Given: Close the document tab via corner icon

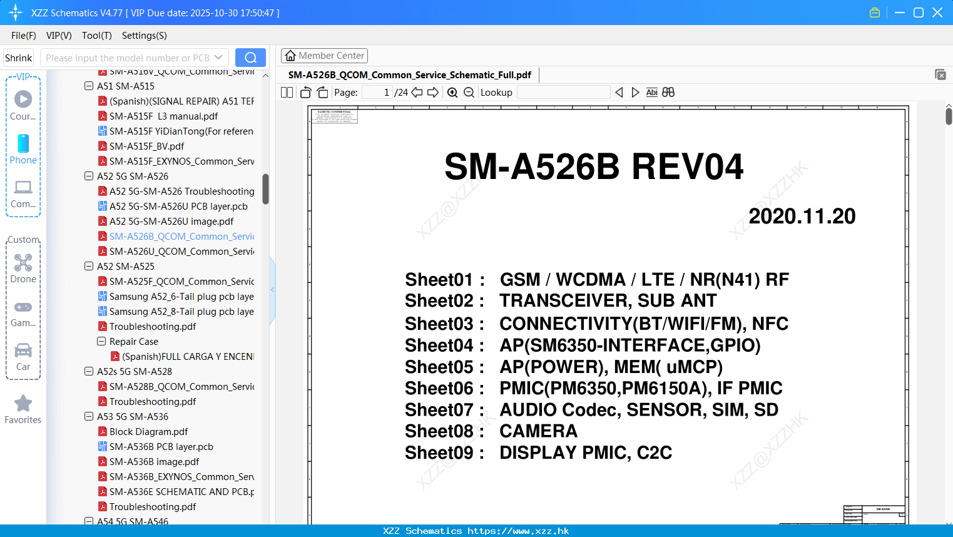Looking at the screenshot, I should (940, 74).
